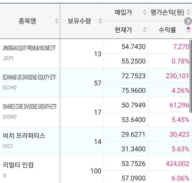Image resolution: width=192 pixels, height=183 pixels.
Task: Open ISHARES CORE DIVIDEND GROWTH ETF
Action: pos(30,107)
